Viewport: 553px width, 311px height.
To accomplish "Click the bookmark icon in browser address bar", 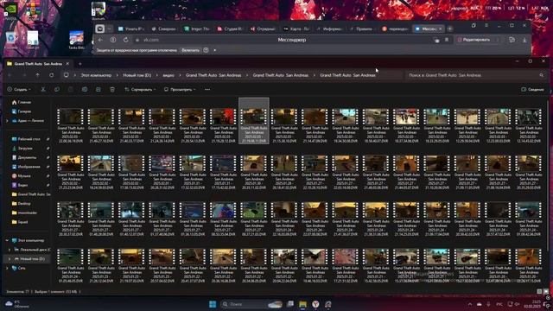I will point(447,40).
